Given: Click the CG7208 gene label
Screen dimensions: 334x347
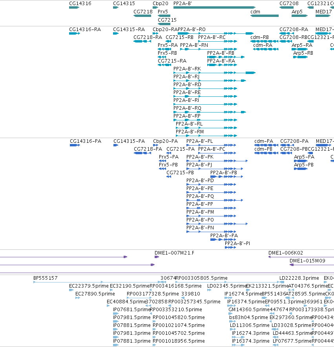Looking at the screenshot, I should point(289,3).
